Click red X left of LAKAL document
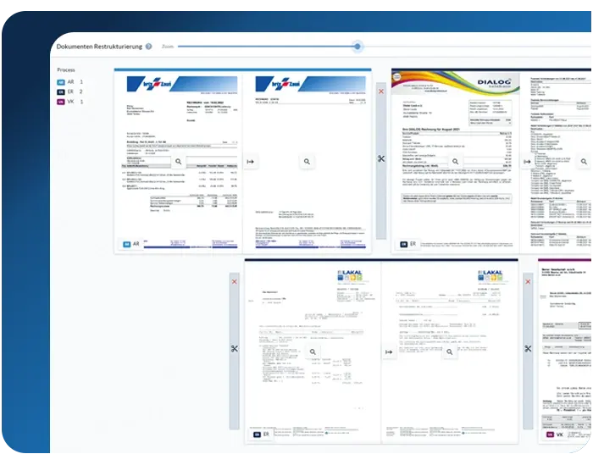The image size is (593, 454). click(x=235, y=281)
